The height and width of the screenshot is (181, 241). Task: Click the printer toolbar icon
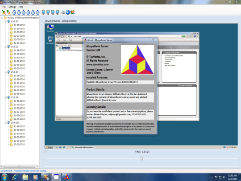point(63,12)
